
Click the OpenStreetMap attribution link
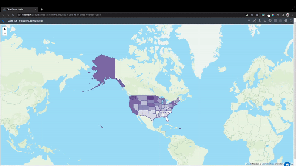click(x=268, y=164)
